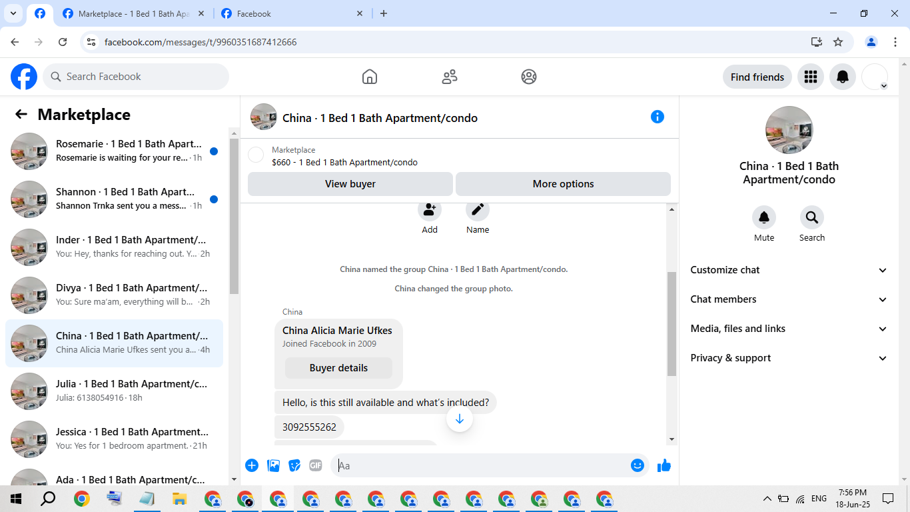Open Rosemarie's conversation
Image resolution: width=910 pixels, height=512 pixels.
114,151
